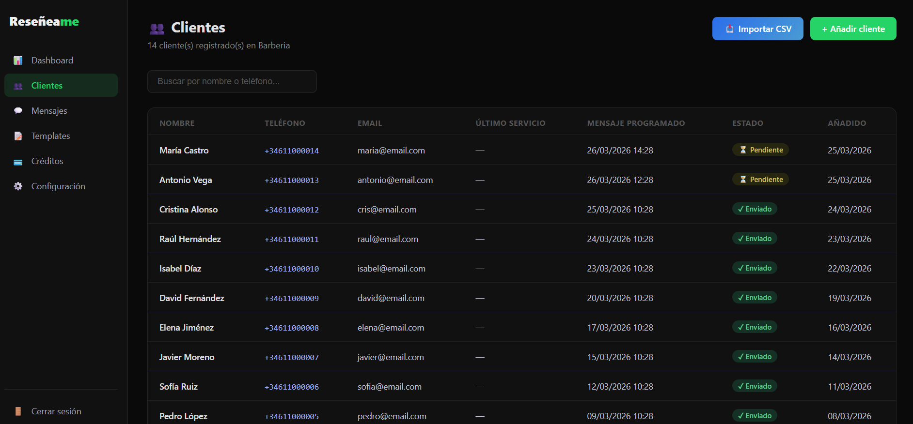Click the Clientes page header icon

coord(157,29)
